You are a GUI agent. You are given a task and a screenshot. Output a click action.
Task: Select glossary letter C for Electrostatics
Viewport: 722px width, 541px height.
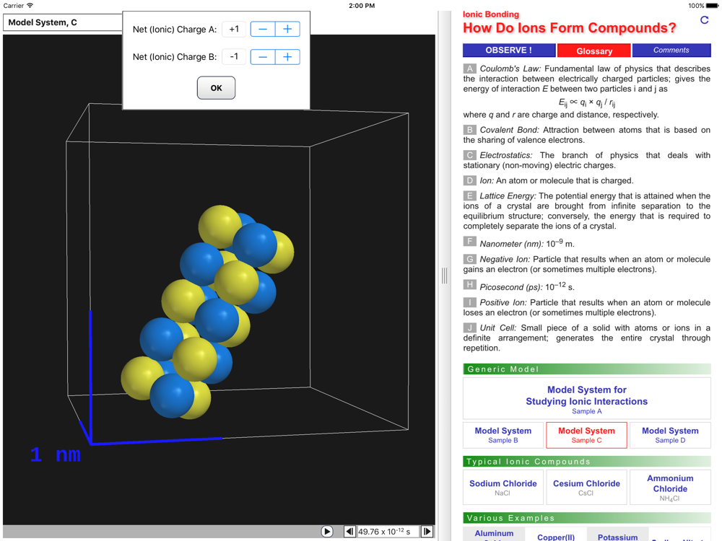pos(469,155)
